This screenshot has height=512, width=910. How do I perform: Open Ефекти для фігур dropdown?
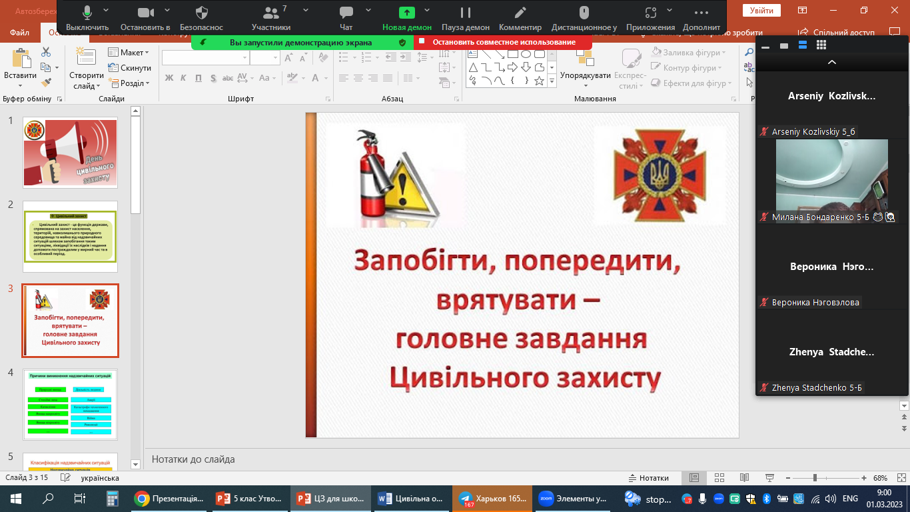[691, 83]
